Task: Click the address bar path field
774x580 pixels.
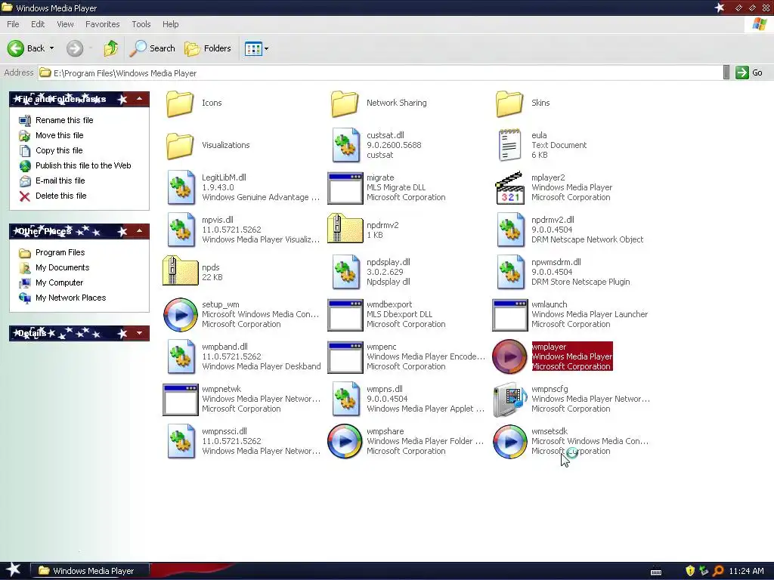Action: pos(380,73)
